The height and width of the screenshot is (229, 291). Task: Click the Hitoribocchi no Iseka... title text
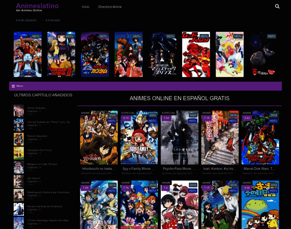coord(99,169)
